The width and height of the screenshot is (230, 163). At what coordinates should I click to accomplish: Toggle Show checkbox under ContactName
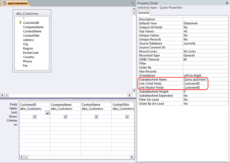(x=96, y=117)
